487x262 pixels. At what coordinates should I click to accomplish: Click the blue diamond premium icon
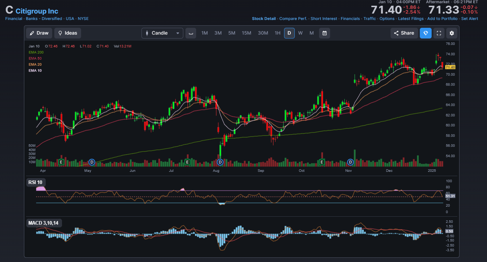click(426, 33)
